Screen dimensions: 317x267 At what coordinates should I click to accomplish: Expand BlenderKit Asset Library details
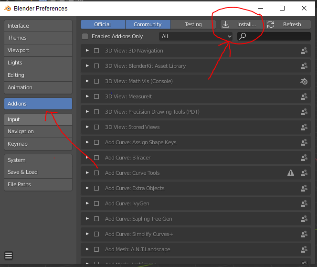coord(87,66)
